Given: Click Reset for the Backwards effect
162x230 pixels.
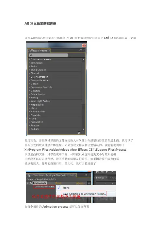Looking at the screenshot, I should click(x=58, y=183).
